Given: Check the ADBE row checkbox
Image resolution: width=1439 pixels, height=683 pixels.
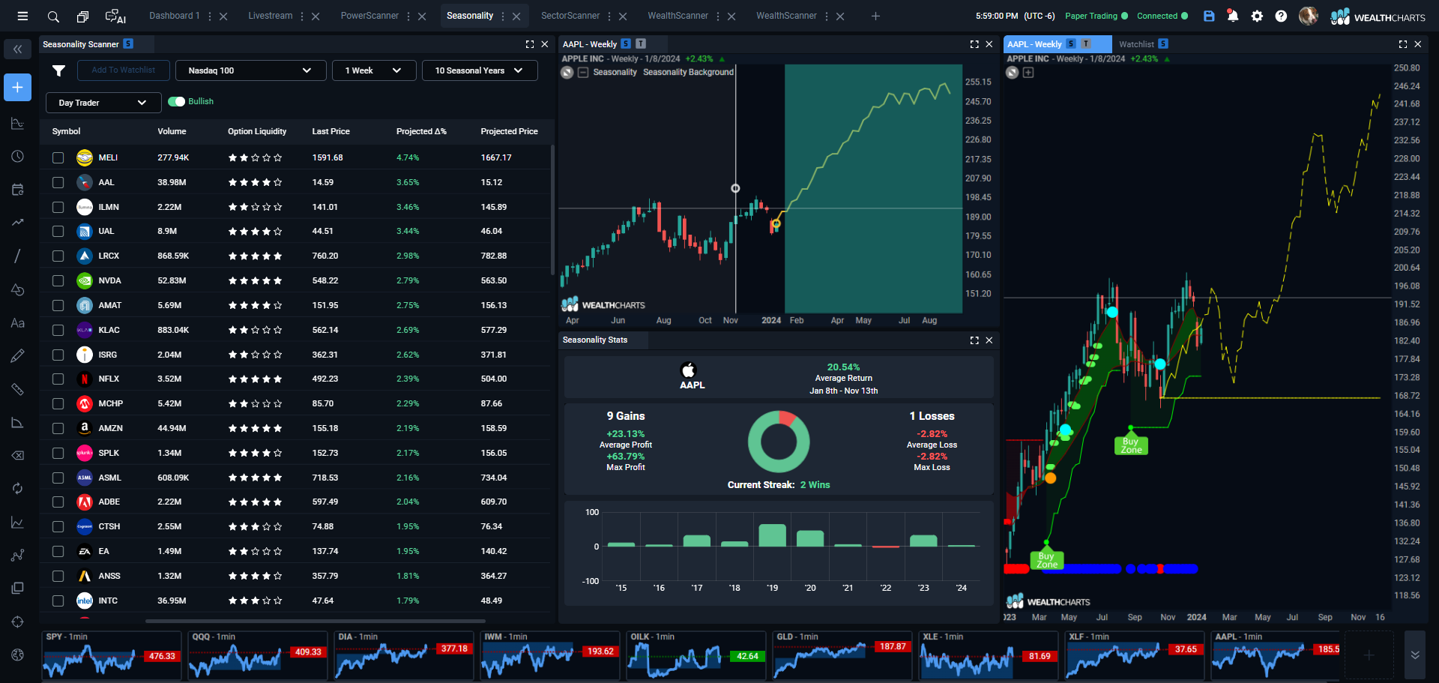Looking at the screenshot, I should [x=58, y=502].
